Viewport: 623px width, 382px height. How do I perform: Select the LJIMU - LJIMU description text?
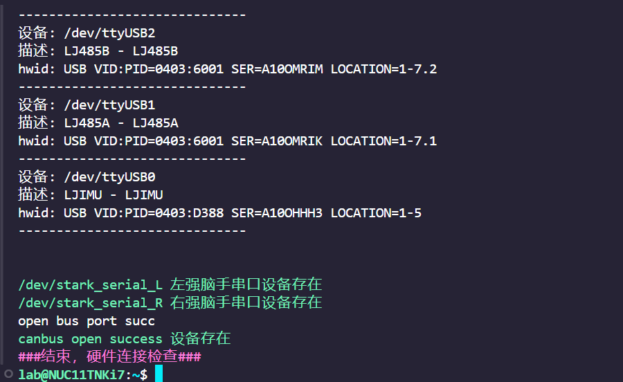tap(114, 195)
